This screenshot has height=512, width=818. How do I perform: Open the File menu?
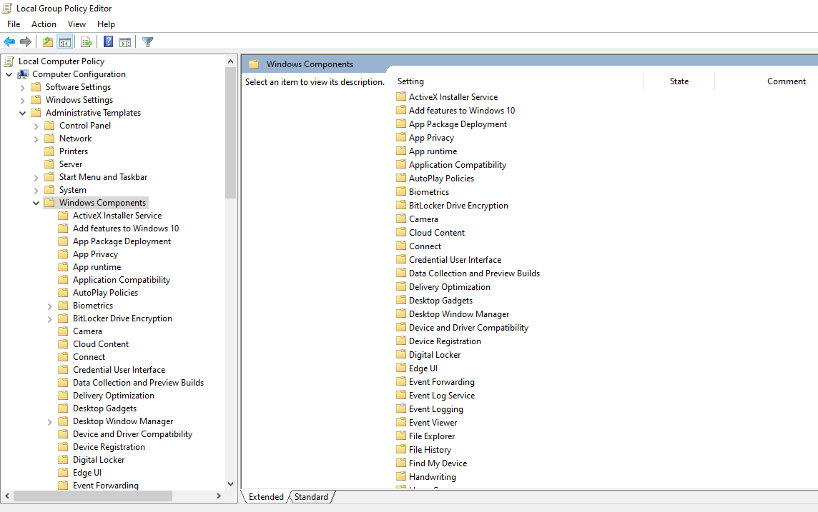(14, 24)
